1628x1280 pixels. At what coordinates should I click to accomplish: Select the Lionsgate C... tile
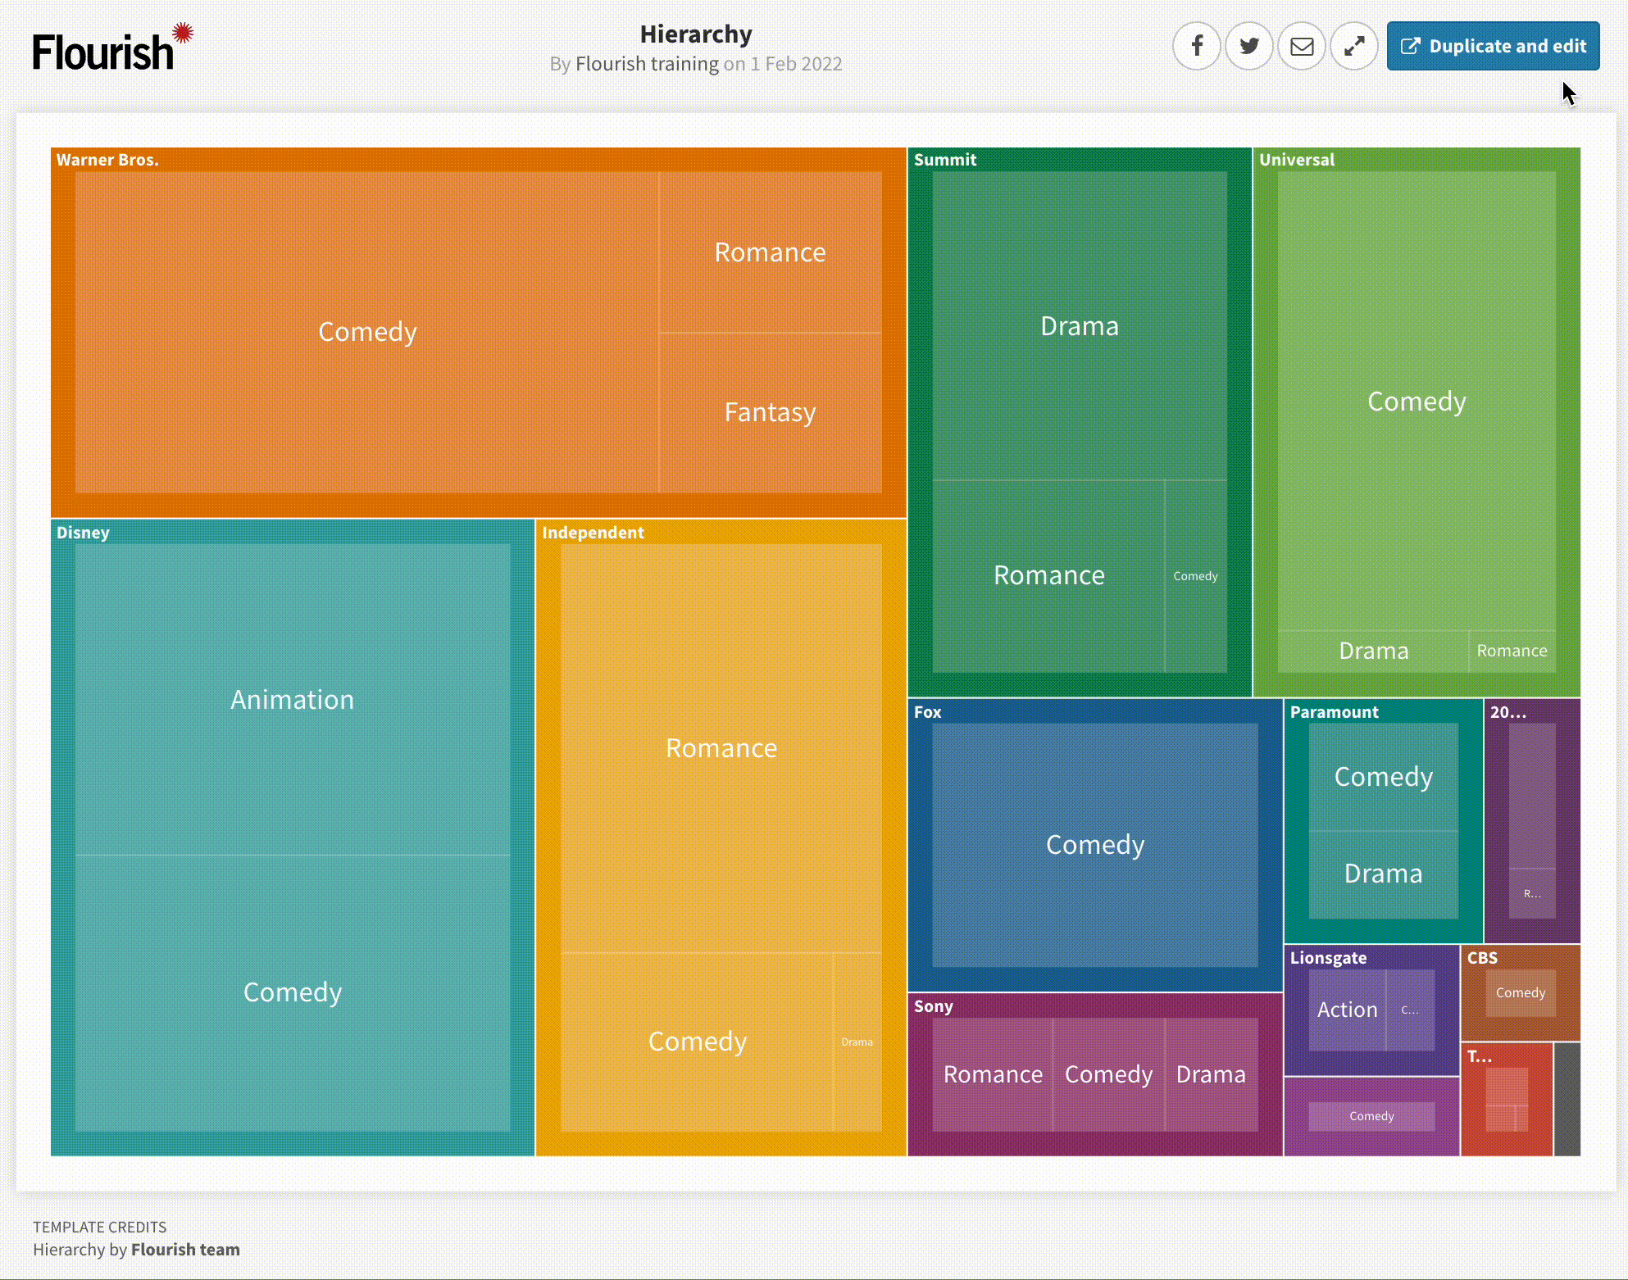(1411, 1010)
